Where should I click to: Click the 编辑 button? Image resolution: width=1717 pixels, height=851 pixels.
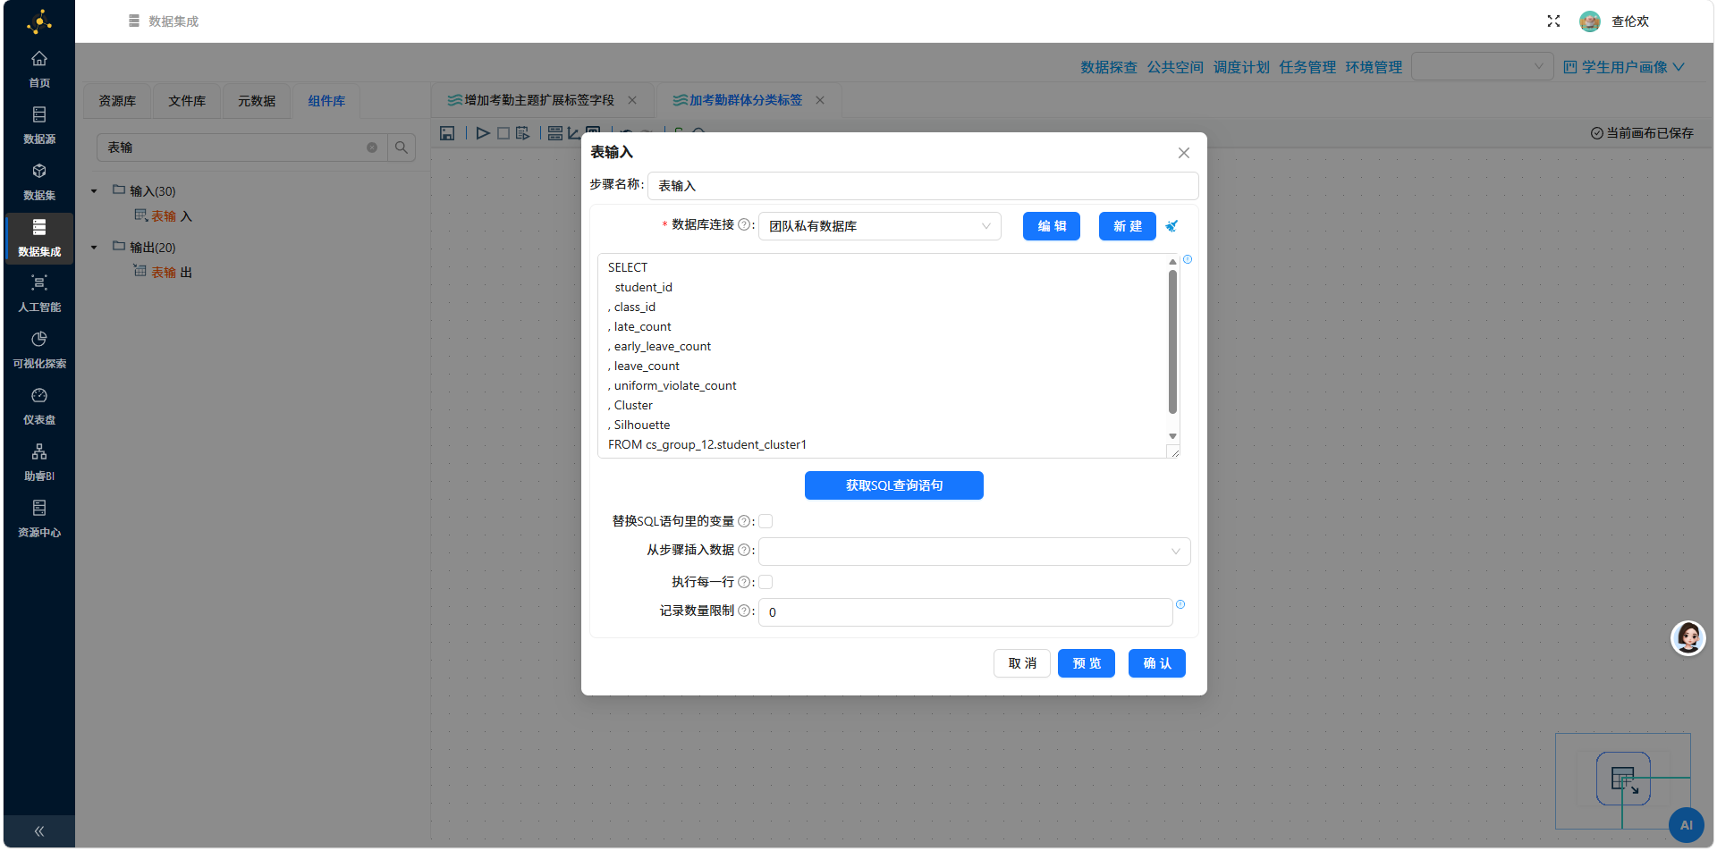[1052, 226]
